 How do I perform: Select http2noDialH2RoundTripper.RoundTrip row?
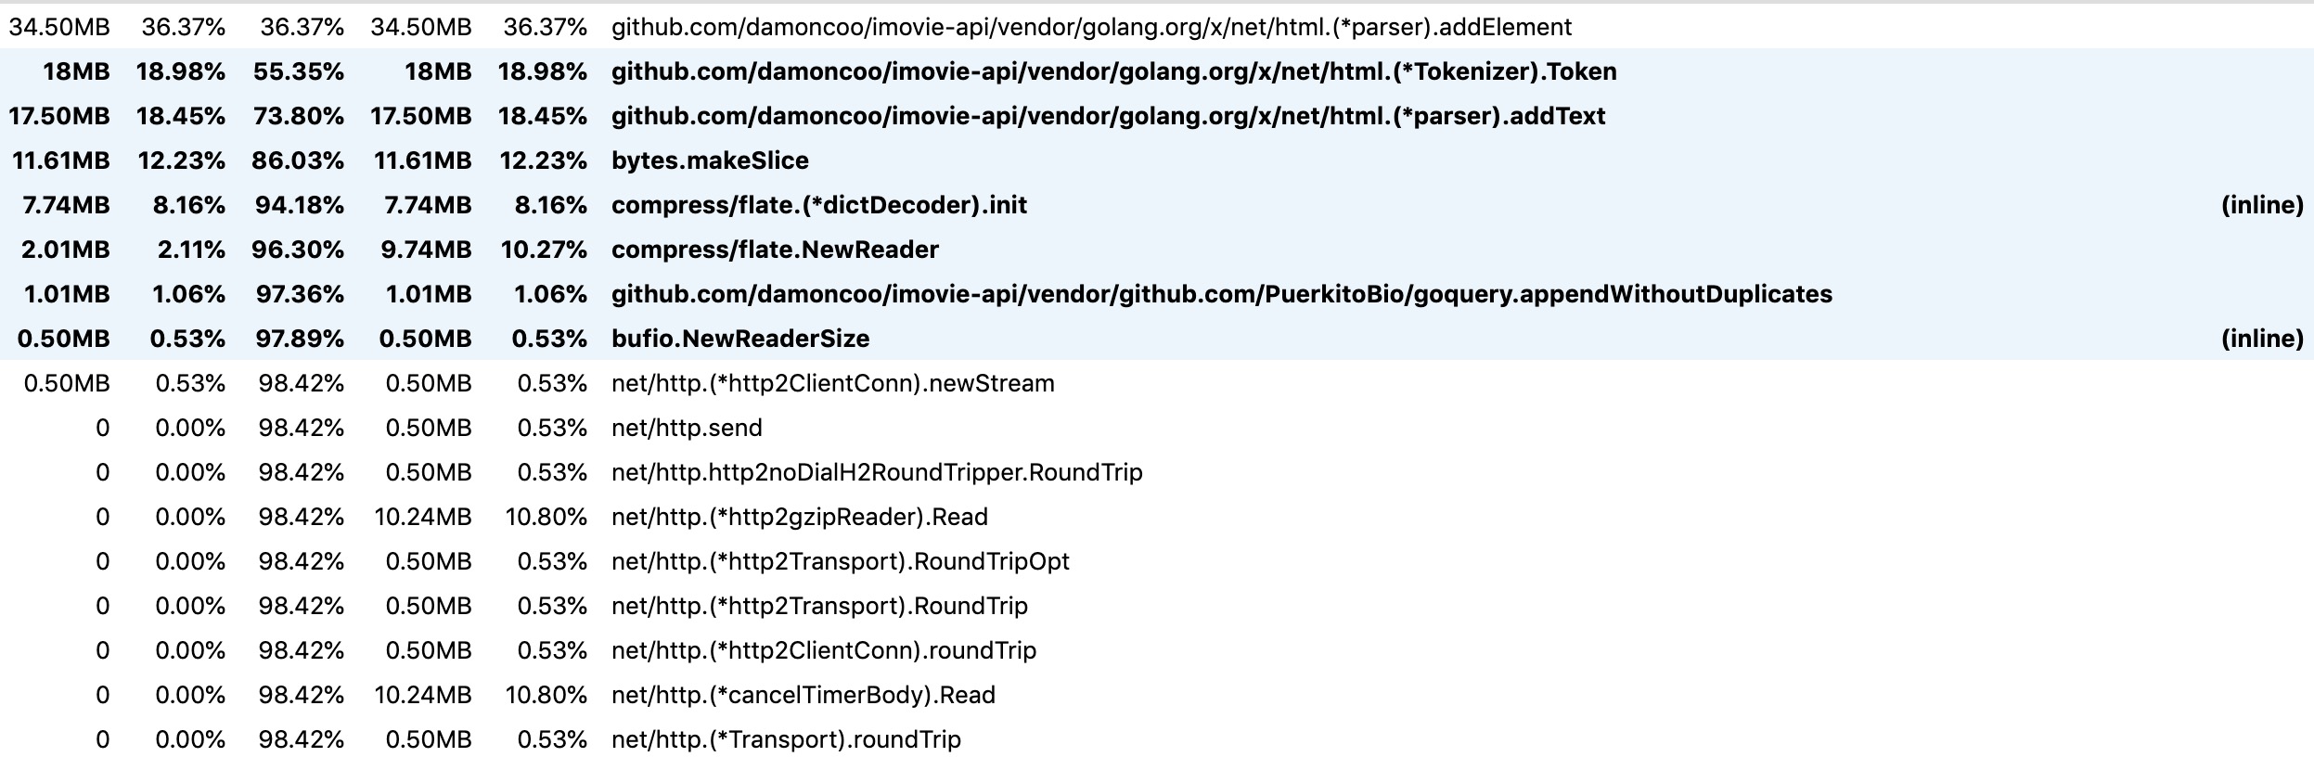point(1157,472)
